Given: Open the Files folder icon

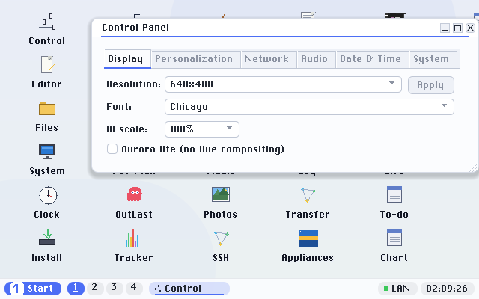Looking at the screenshot, I should 47,116.
